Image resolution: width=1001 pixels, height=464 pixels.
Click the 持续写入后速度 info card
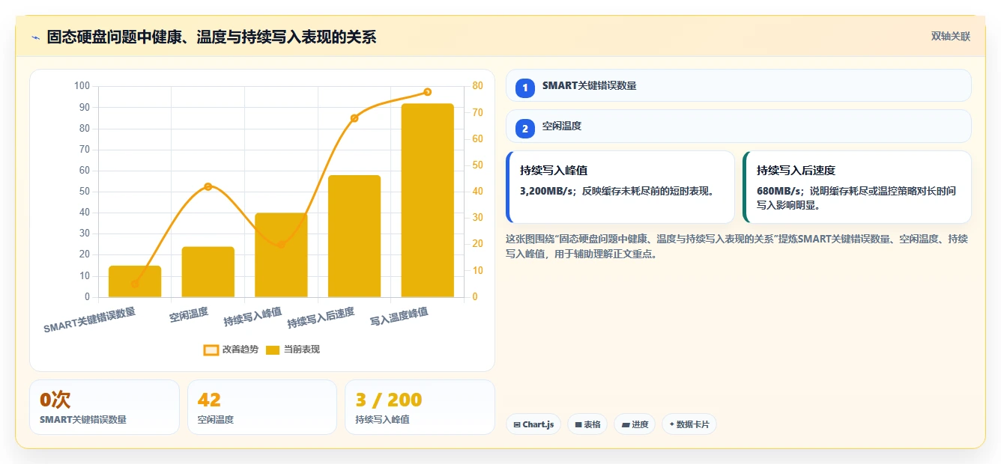pyautogui.click(x=857, y=187)
